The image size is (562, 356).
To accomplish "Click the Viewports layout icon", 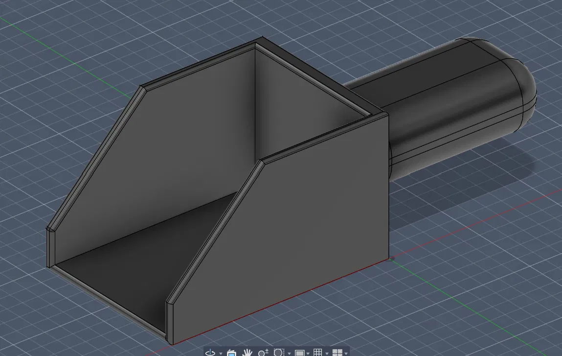I will point(337,353).
